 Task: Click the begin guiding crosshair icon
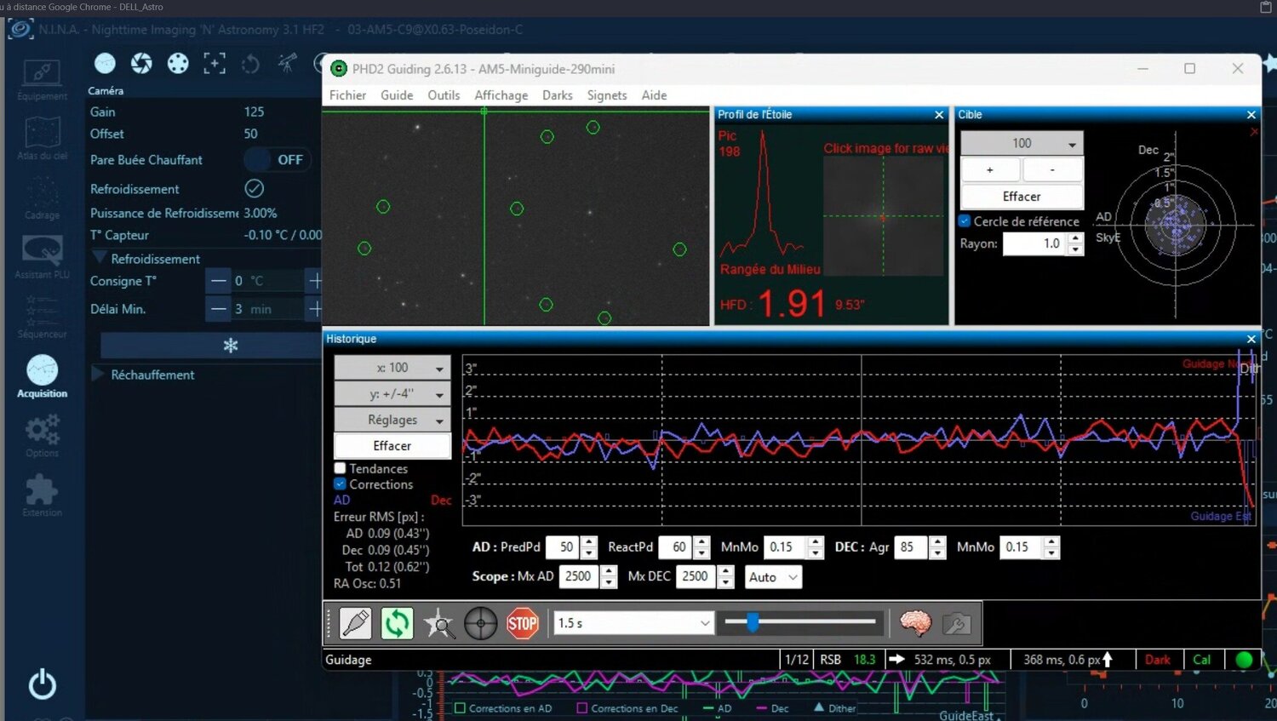480,623
